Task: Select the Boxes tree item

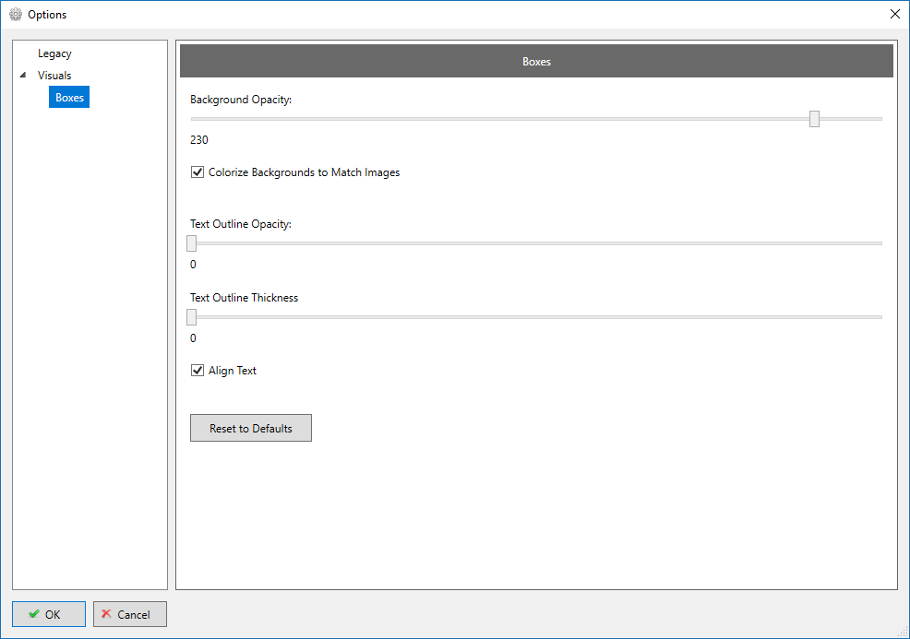Action: coord(69,98)
